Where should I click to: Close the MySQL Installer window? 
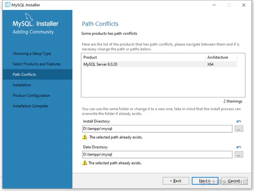(x=244, y=5)
